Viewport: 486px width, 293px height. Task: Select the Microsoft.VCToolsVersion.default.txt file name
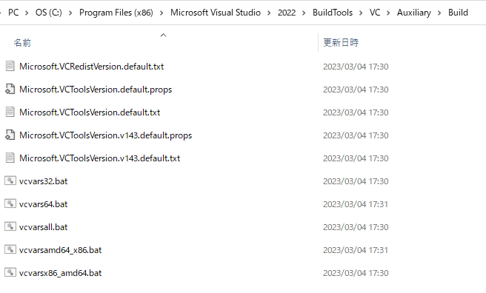coord(90,112)
